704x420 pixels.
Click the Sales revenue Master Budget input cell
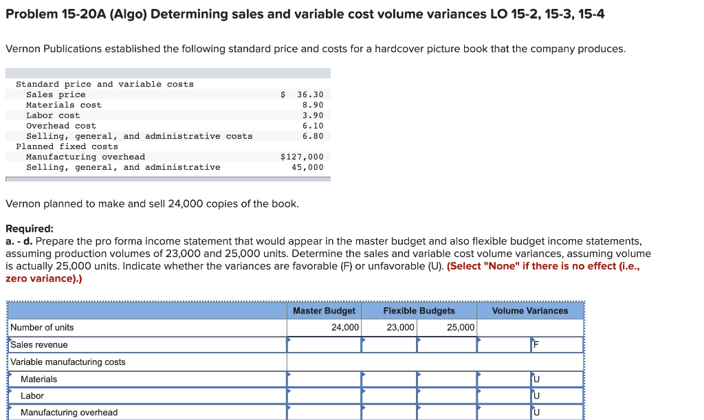pyautogui.click(x=323, y=344)
